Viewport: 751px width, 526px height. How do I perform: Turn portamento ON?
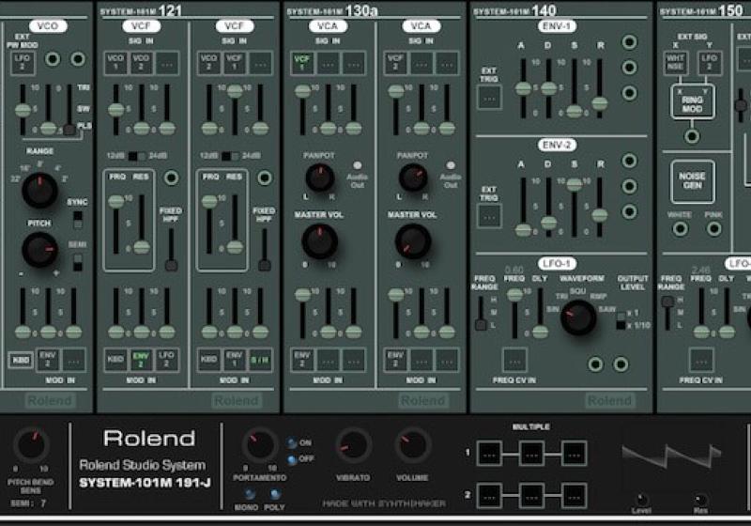coord(292,443)
